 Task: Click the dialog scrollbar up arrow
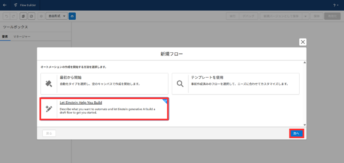[x=304, y=63]
